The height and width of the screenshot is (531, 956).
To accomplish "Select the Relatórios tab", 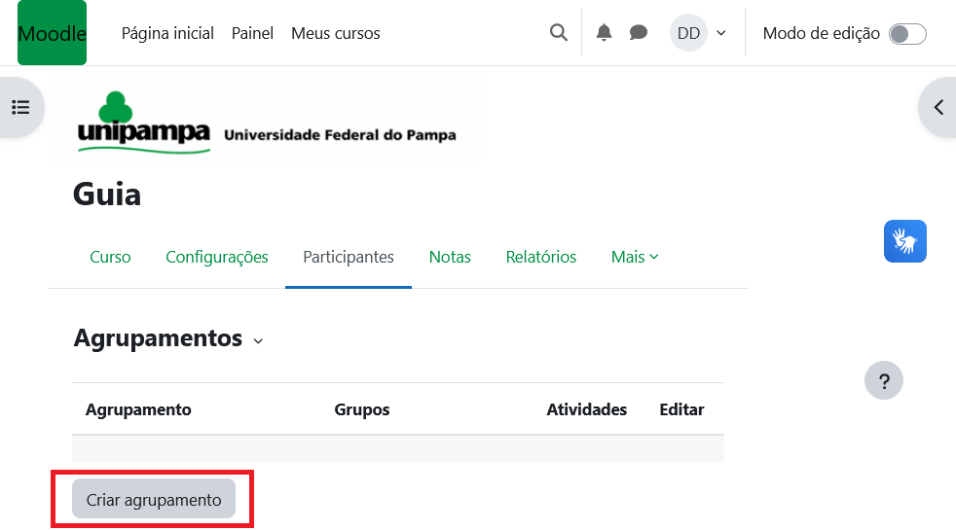I will (x=541, y=257).
